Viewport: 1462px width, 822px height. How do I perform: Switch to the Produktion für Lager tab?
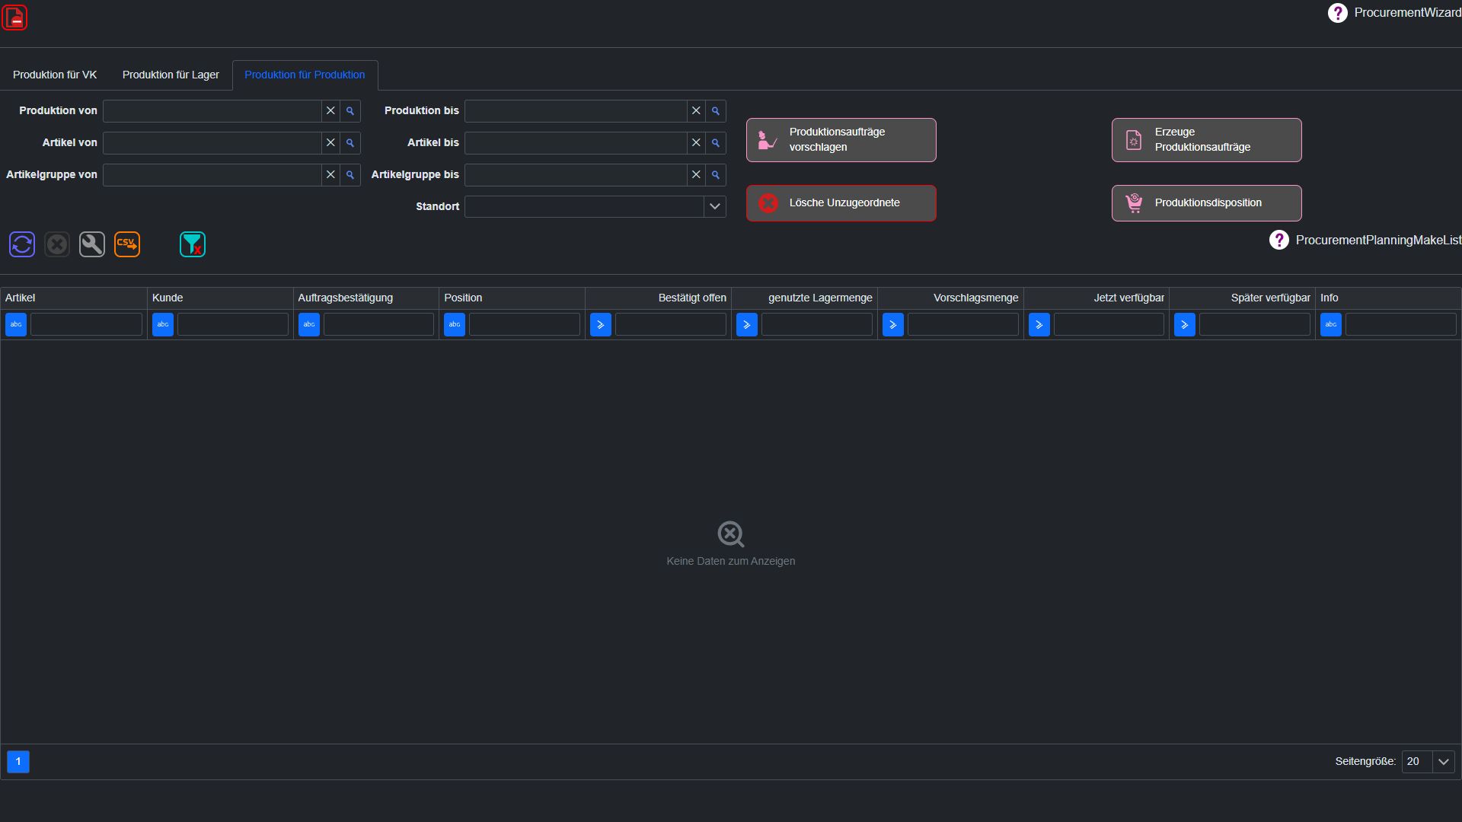pyautogui.click(x=171, y=75)
